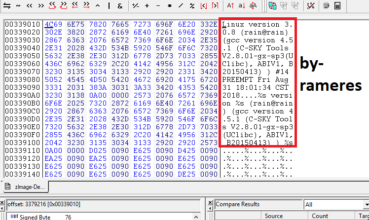Apply the OR (|) operation
Image resolution: width=369 pixels, height=220 pixels.
click(x=109, y=5)
